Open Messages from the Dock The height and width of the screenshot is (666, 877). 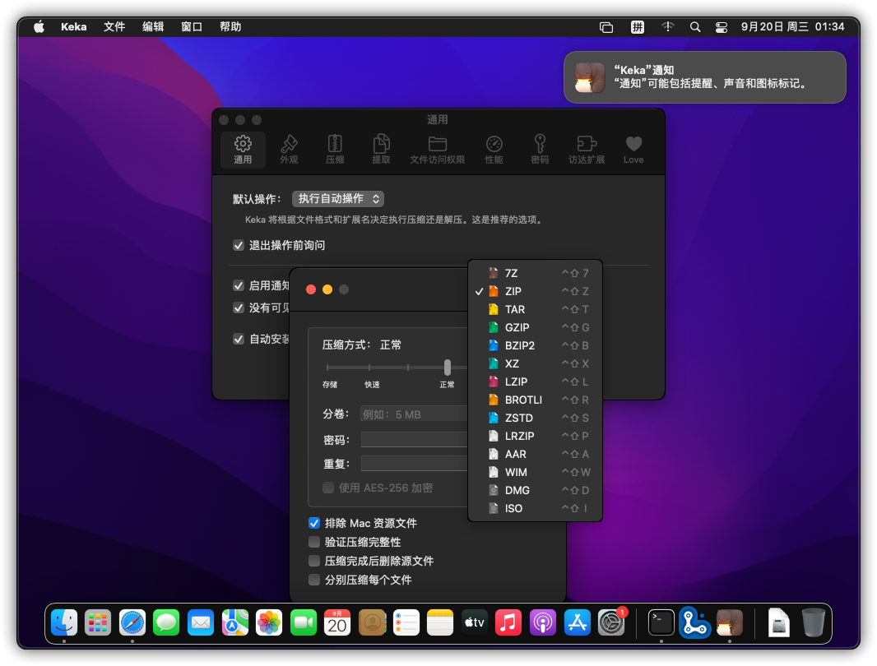point(166,622)
